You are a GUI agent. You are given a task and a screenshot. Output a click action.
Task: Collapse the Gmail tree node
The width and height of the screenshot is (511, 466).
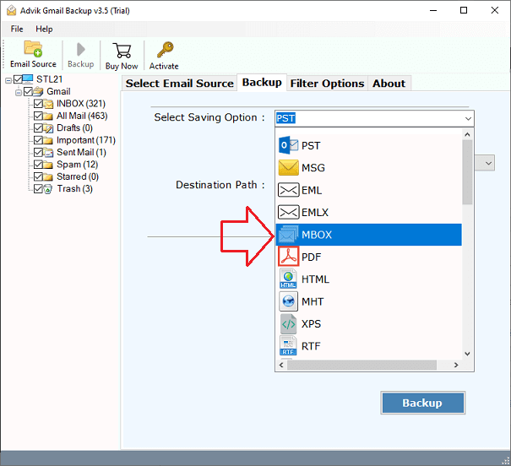tap(19, 93)
